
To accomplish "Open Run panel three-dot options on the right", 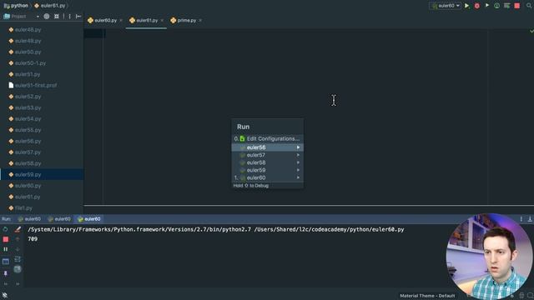I will coord(521,219).
